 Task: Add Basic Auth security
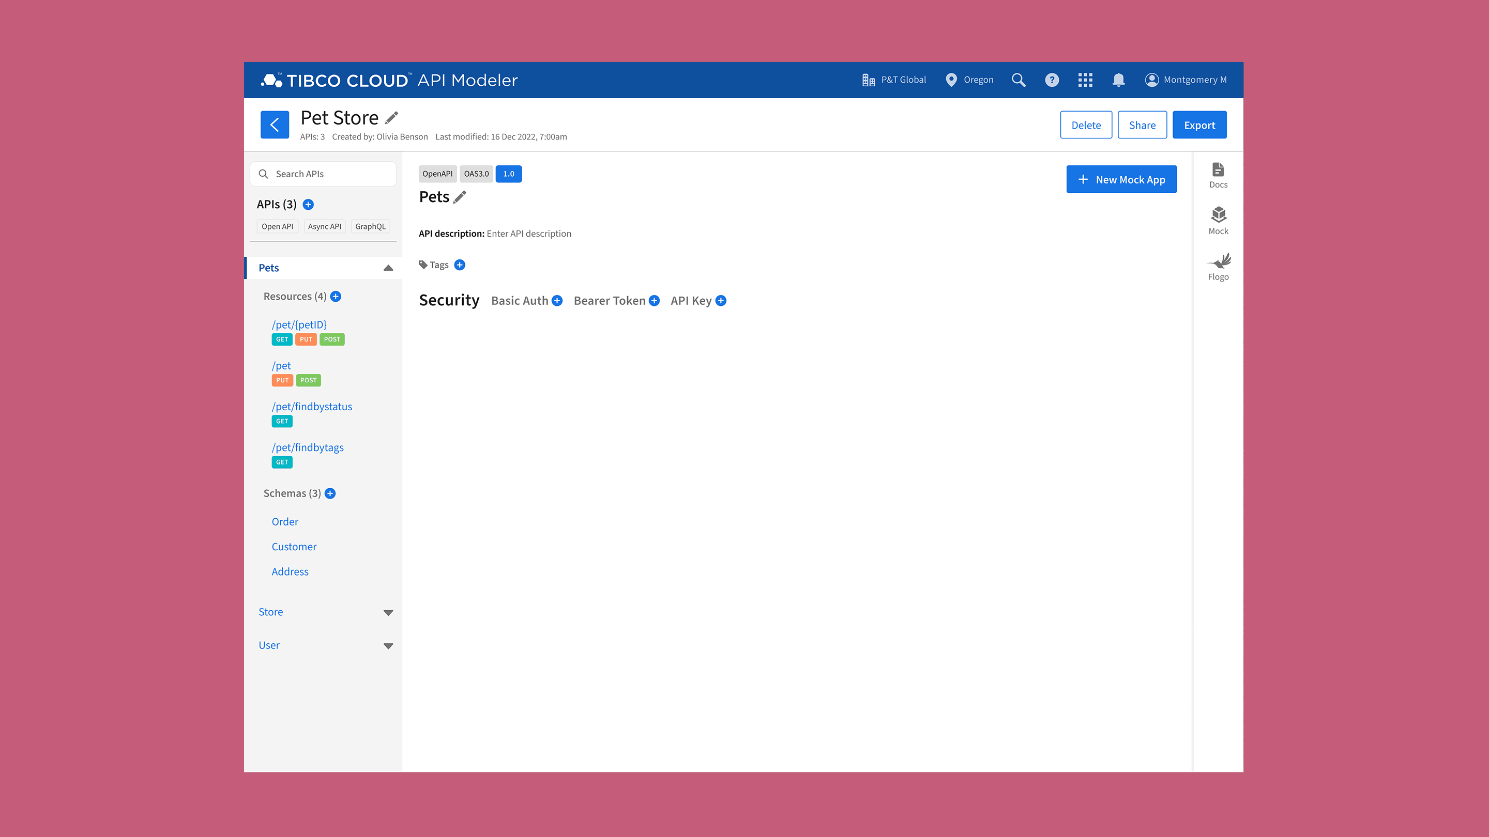click(x=557, y=300)
